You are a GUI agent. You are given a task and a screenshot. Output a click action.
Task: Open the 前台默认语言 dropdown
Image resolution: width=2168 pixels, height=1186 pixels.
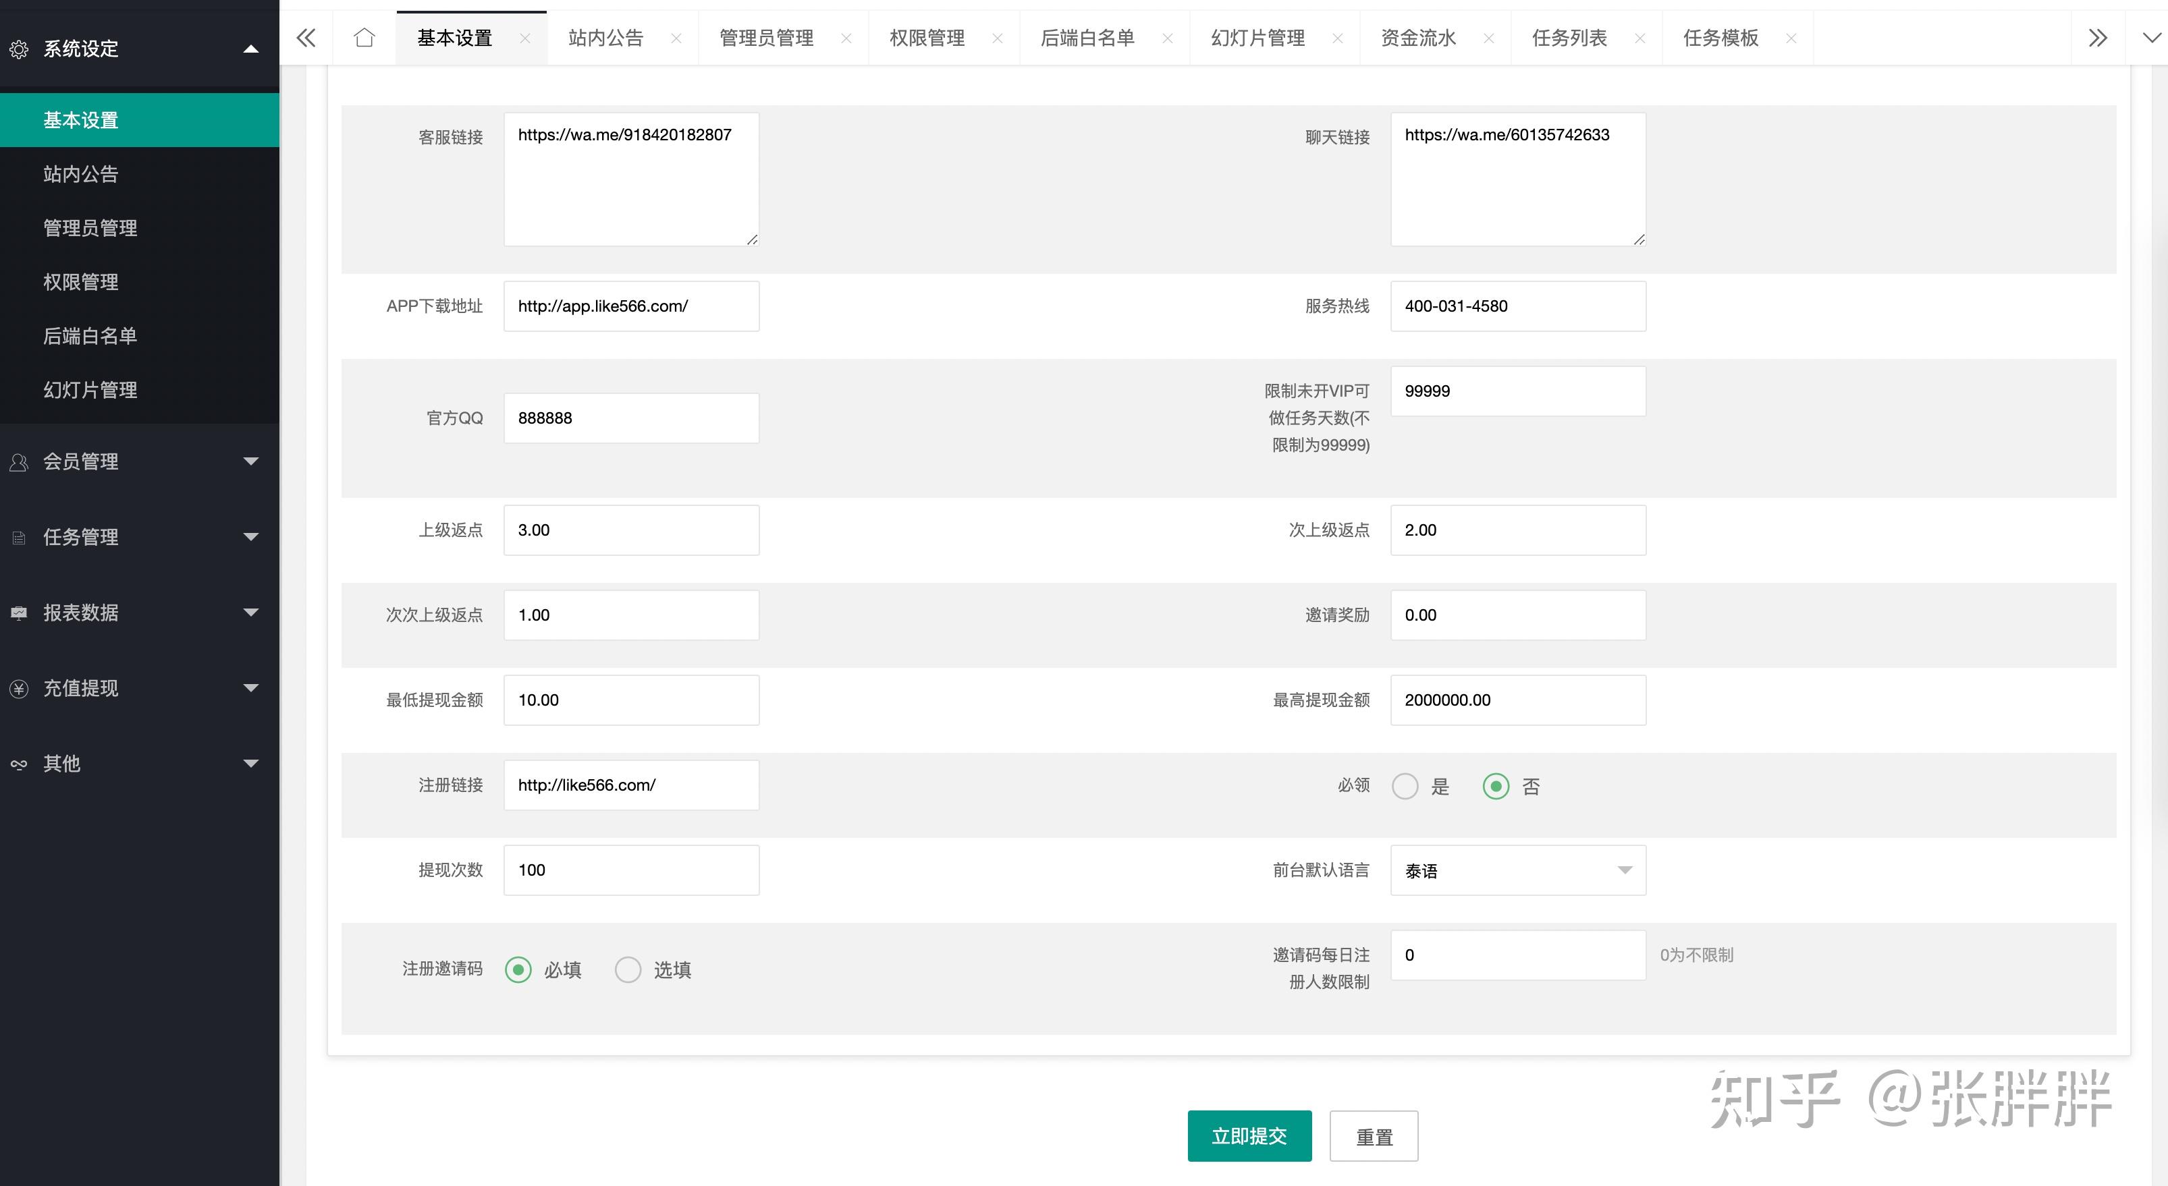pos(1517,870)
